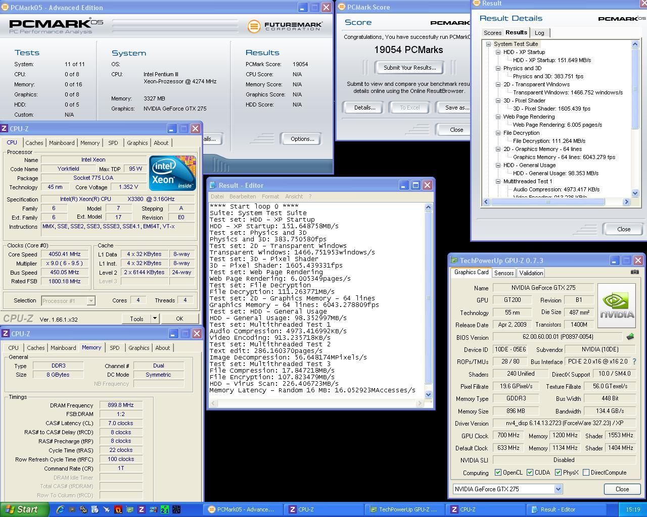Click Close in the GPU-Z window
647x517 pixels.
(x=622, y=489)
